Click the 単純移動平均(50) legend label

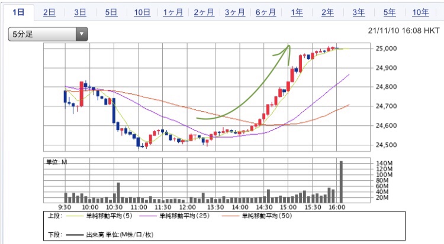267,216
